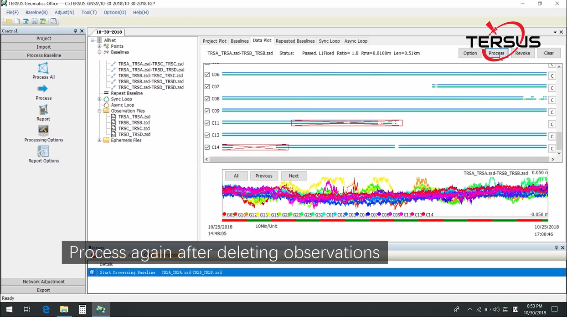Click the blue arrow Process icon
This screenshot has height=317, width=567.
pyautogui.click(x=43, y=89)
